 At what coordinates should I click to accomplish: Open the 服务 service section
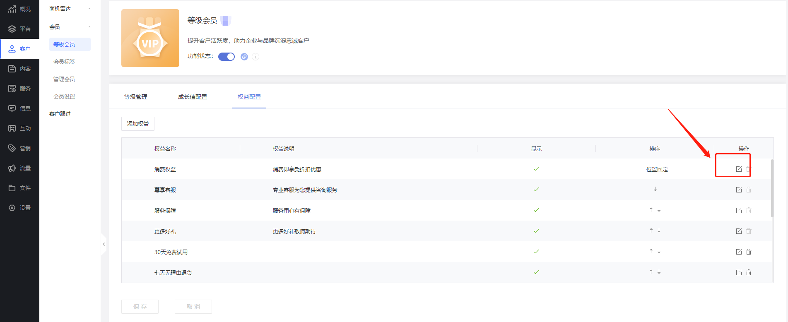pos(19,89)
